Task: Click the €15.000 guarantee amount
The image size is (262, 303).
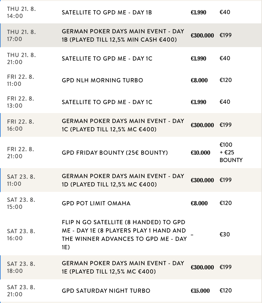Action: [200, 291]
